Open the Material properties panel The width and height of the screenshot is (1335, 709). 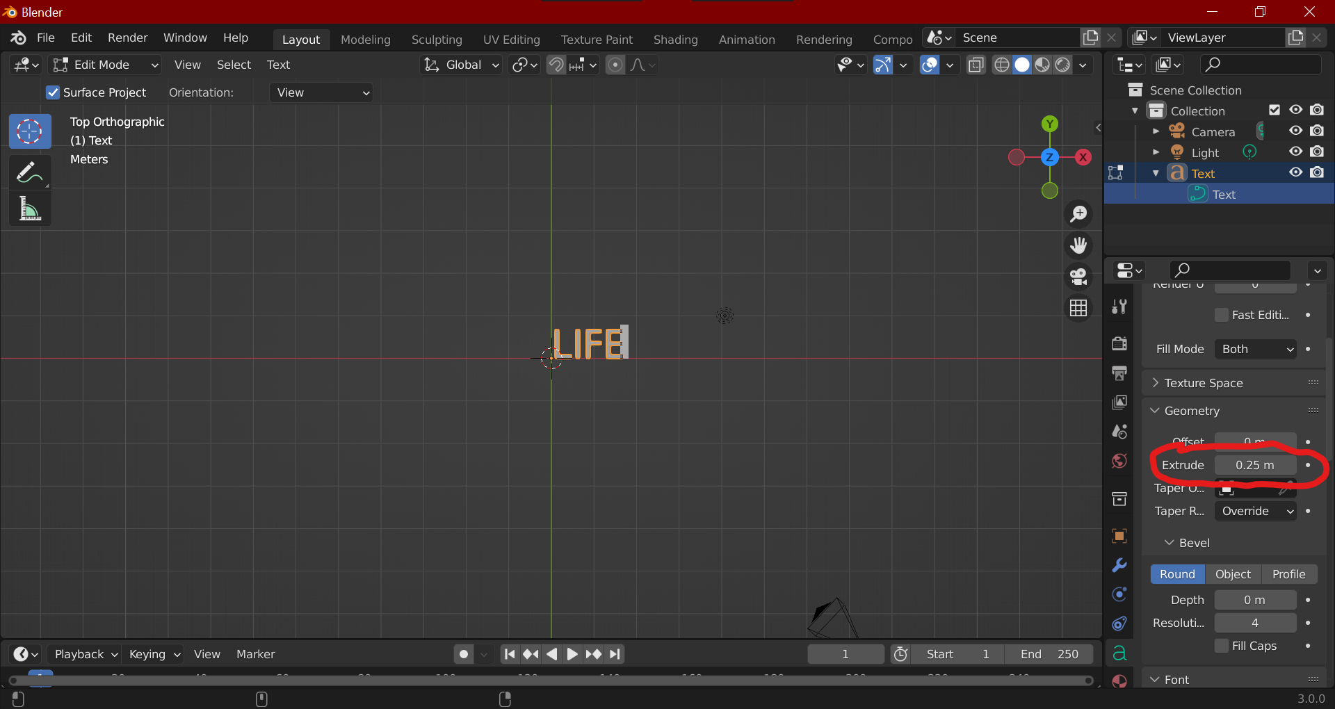pyautogui.click(x=1119, y=681)
